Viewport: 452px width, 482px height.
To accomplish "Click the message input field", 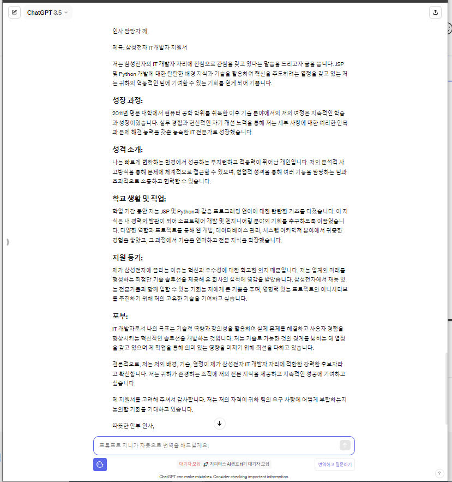I will click(x=224, y=445).
